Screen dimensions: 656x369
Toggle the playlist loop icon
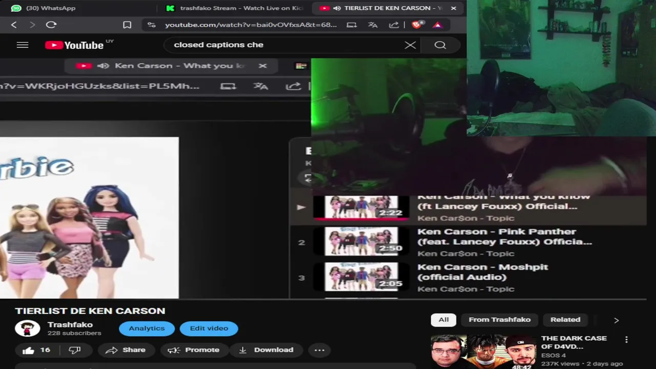click(x=307, y=178)
